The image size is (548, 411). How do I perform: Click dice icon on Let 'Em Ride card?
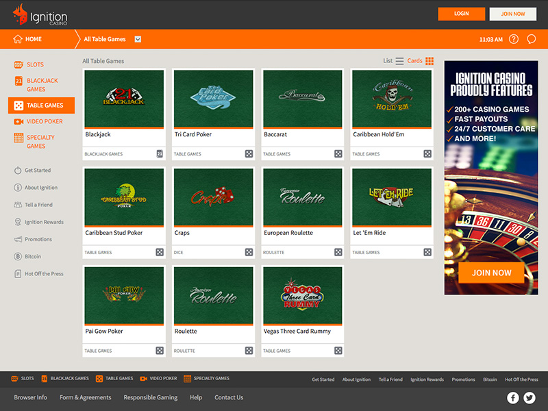pyautogui.click(x=427, y=252)
